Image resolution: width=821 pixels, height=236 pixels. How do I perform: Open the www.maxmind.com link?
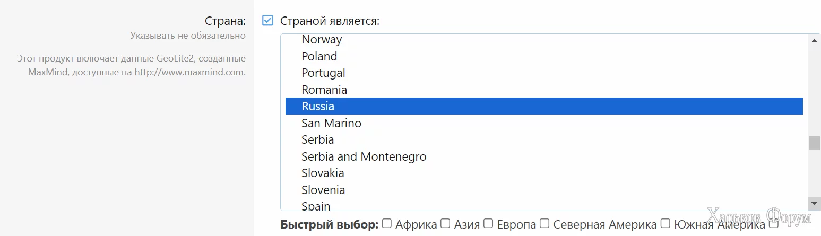[188, 72]
